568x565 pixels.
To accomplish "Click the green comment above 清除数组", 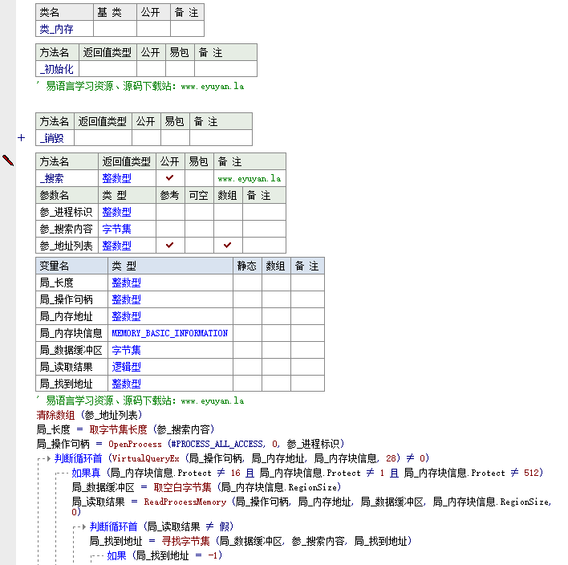I will pyautogui.click(x=140, y=400).
